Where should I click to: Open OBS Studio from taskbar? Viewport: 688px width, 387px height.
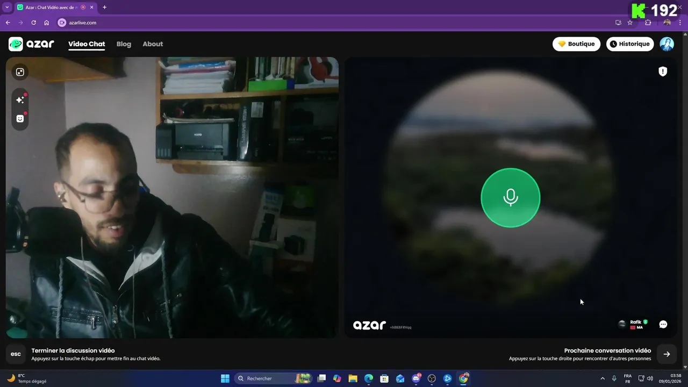[432, 378]
